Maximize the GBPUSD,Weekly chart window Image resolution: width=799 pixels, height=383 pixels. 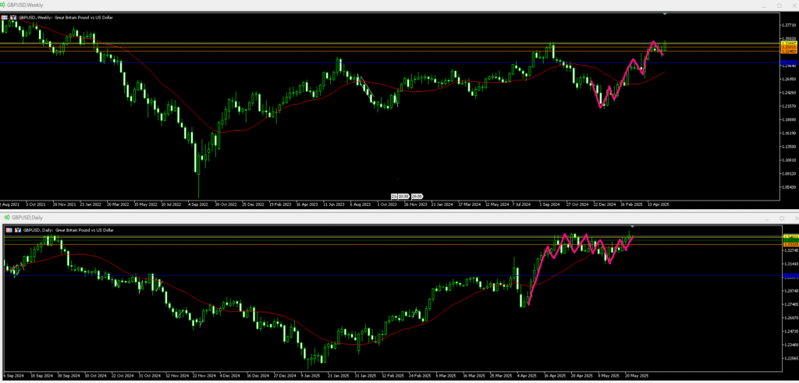[779, 5]
